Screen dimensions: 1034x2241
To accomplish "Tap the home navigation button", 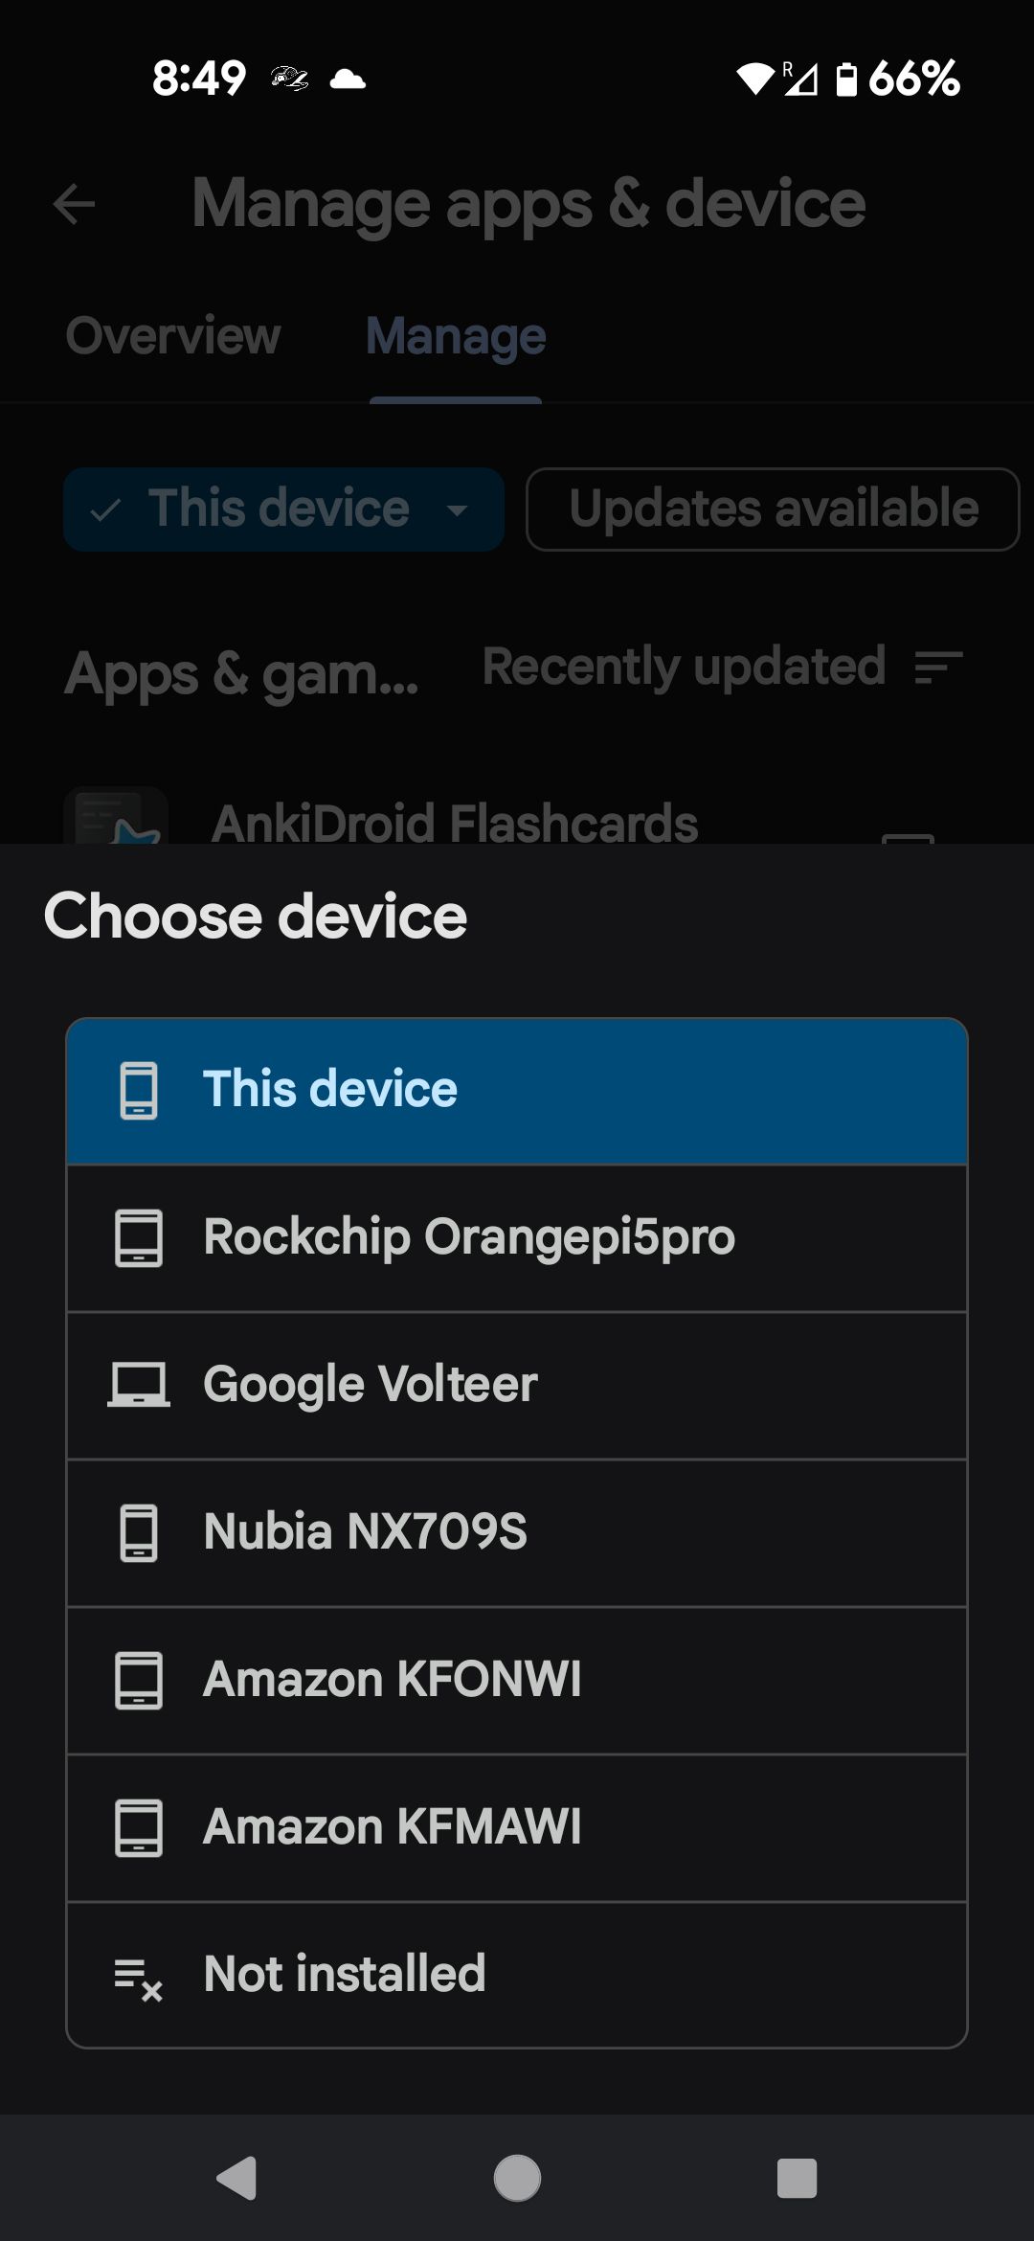I will coord(517,2178).
